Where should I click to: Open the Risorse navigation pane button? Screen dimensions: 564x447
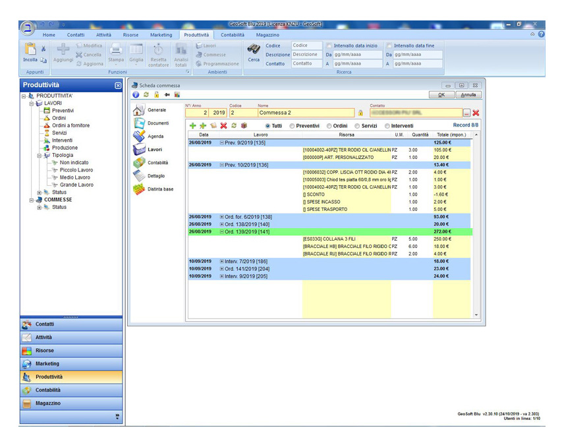coord(71,351)
